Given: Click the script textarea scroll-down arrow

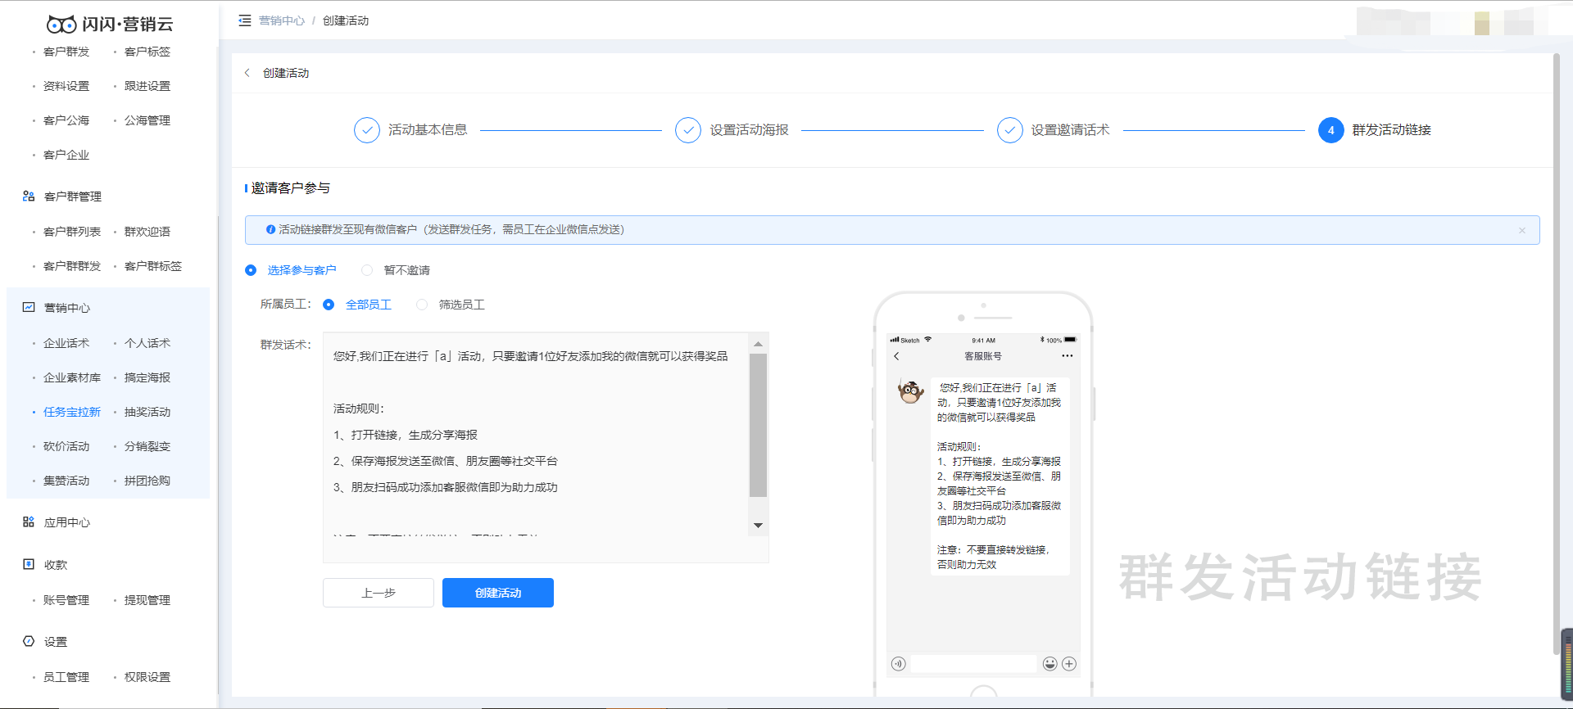Looking at the screenshot, I should [758, 526].
